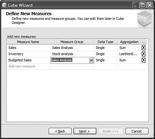Viewport: 155px width, 139px height.
Task: Click the Data Type column header
Action: (105, 42)
